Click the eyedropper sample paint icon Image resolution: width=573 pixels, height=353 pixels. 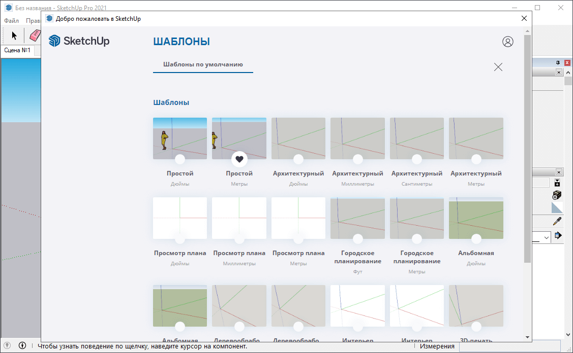557,221
